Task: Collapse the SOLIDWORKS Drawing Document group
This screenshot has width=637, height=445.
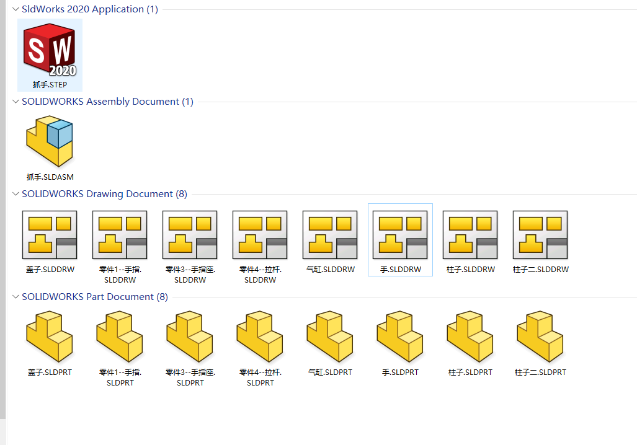Action: coord(16,193)
